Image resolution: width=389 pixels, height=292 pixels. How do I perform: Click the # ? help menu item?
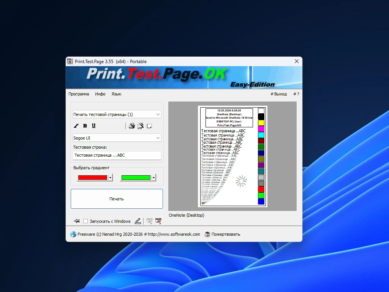[x=296, y=94]
